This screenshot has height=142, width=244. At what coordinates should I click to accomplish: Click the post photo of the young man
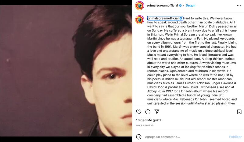click(x=66, y=71)
